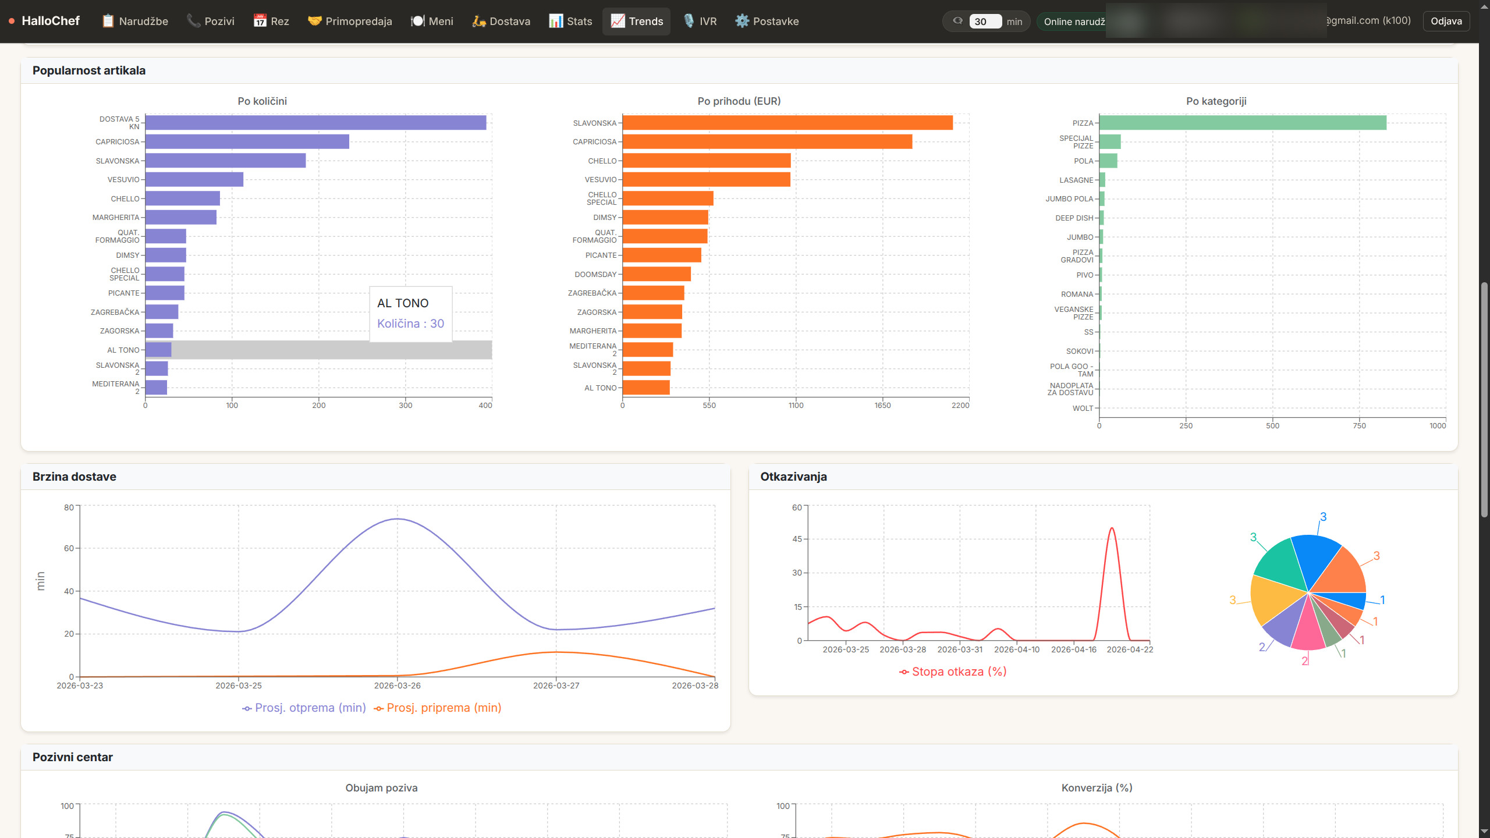
Task: Click the HalloChef logo link
Action: coord(50,21)
